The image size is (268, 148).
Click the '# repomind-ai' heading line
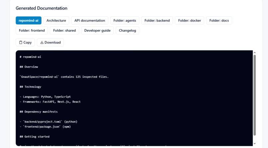pos(30,57)
